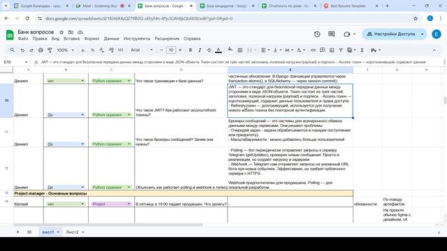Create a filter
This screenshot has width=447, height=251.
tap(341, 50)
